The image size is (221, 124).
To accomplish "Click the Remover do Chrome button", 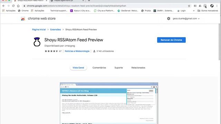I will coord(171,40).
